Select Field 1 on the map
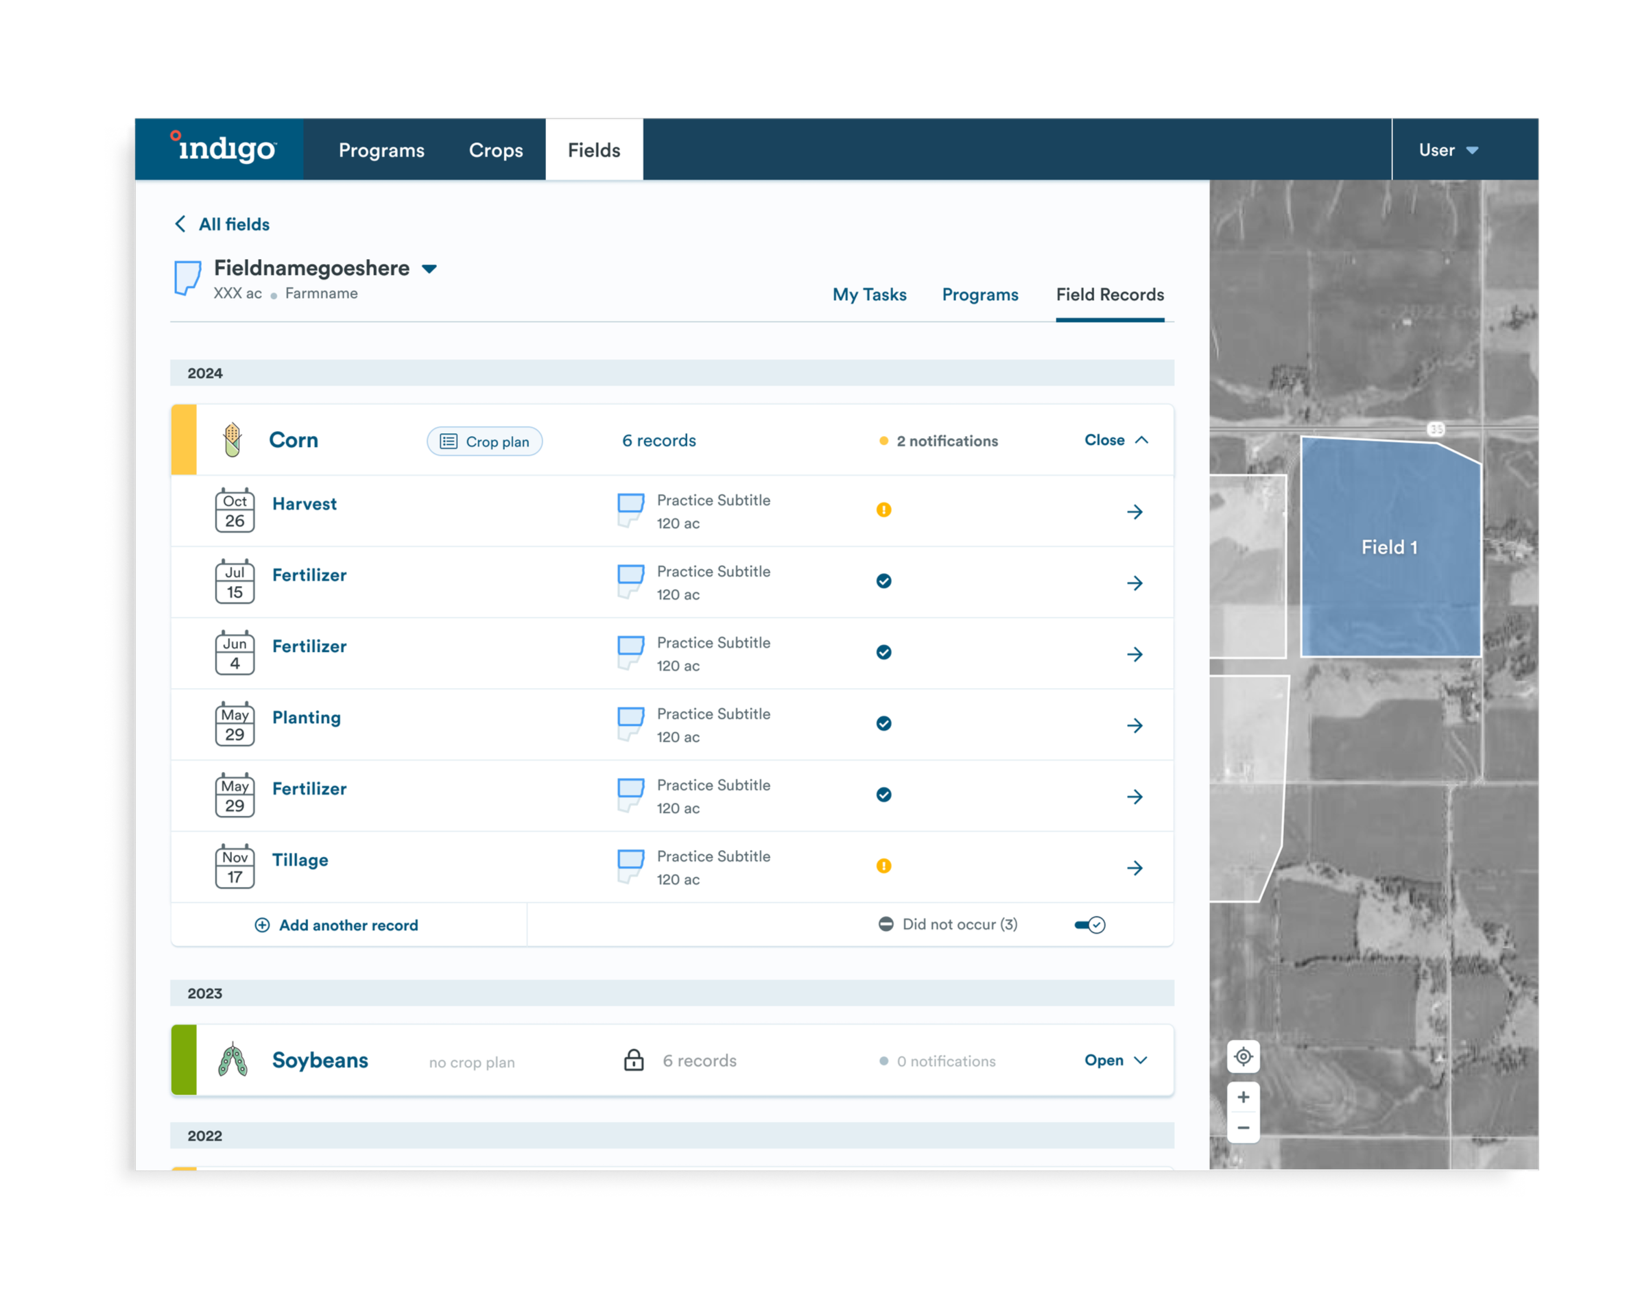 tap(1390, 546)
